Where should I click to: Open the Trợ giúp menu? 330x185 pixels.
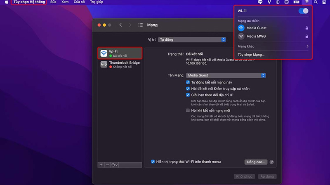coord(97,2)
